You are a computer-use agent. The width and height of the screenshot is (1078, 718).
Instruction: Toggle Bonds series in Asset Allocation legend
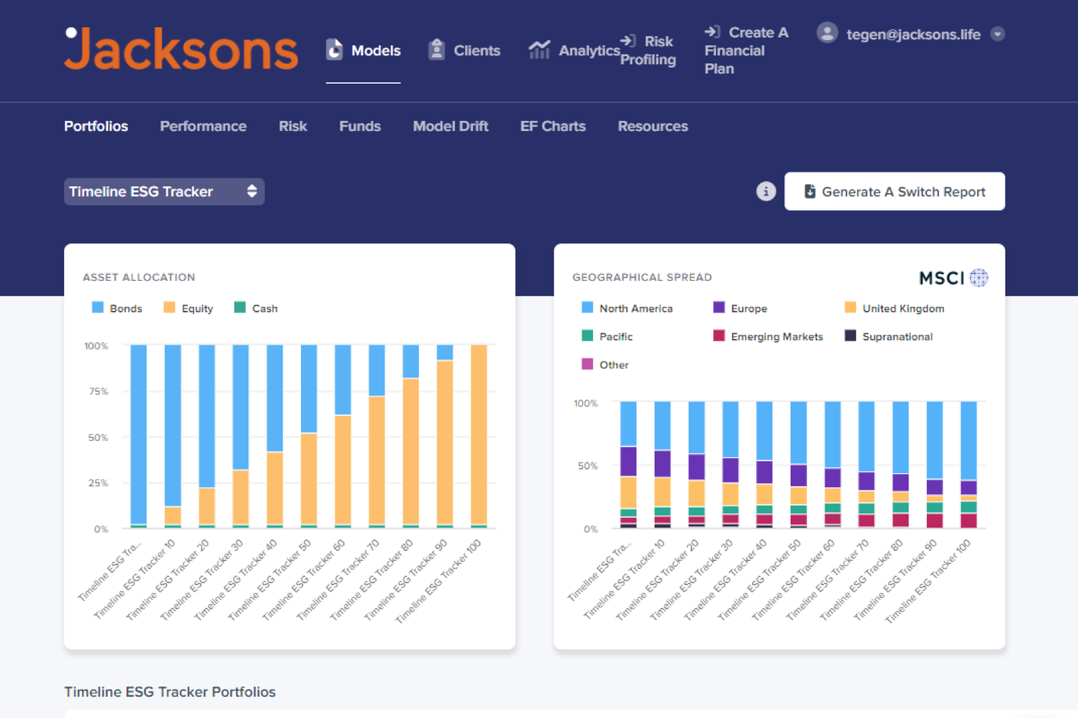[x=117, y=308]
